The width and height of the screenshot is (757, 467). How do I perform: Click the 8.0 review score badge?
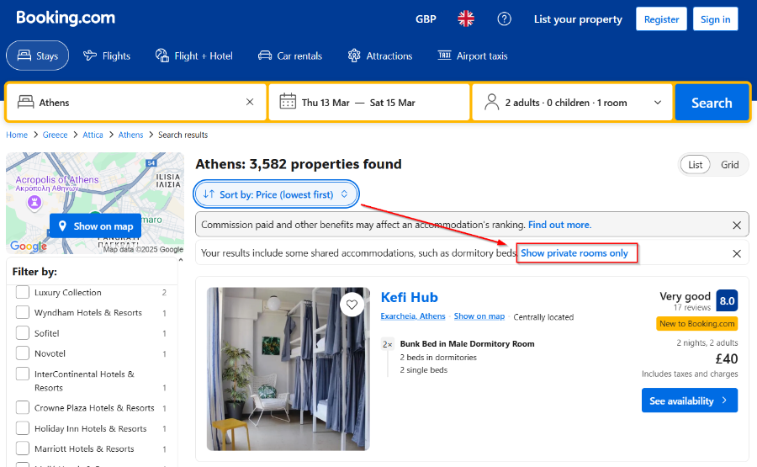[x=727, y=301]
